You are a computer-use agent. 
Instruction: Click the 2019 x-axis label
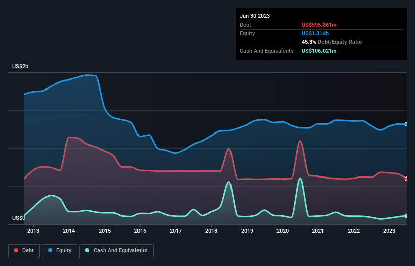tap(247, 231)
